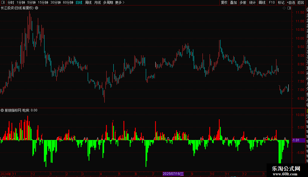This screenshot has height=177, width=308.
Task: Open the 统计 statistics tool
Action: pos(252,2)
